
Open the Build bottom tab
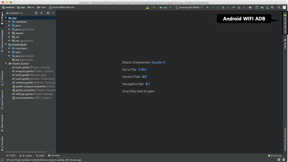pos(40,156)
